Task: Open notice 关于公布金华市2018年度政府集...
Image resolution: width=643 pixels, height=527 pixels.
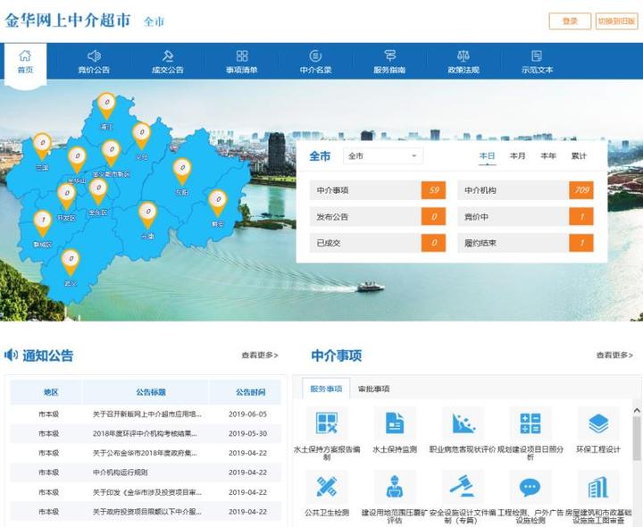Action: (x=145, y=453)
